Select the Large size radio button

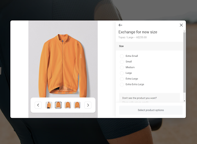pos(122,73)
